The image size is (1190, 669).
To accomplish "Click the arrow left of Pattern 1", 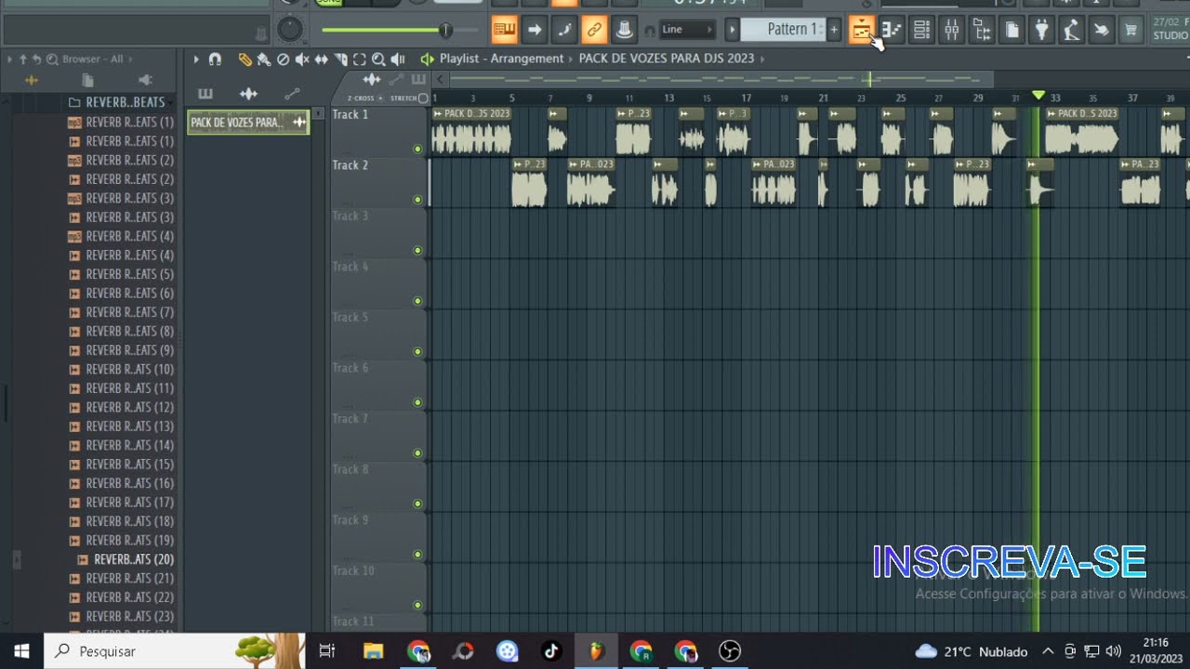I will click(x=732, y=30).
